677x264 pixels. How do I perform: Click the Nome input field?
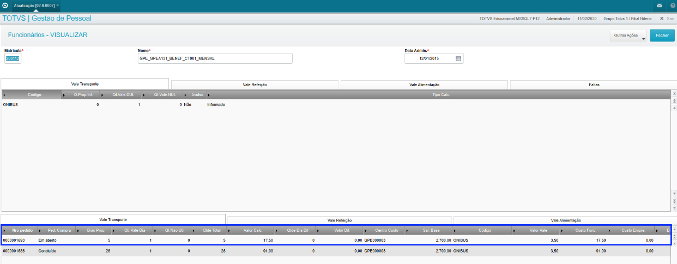(215, 58)
